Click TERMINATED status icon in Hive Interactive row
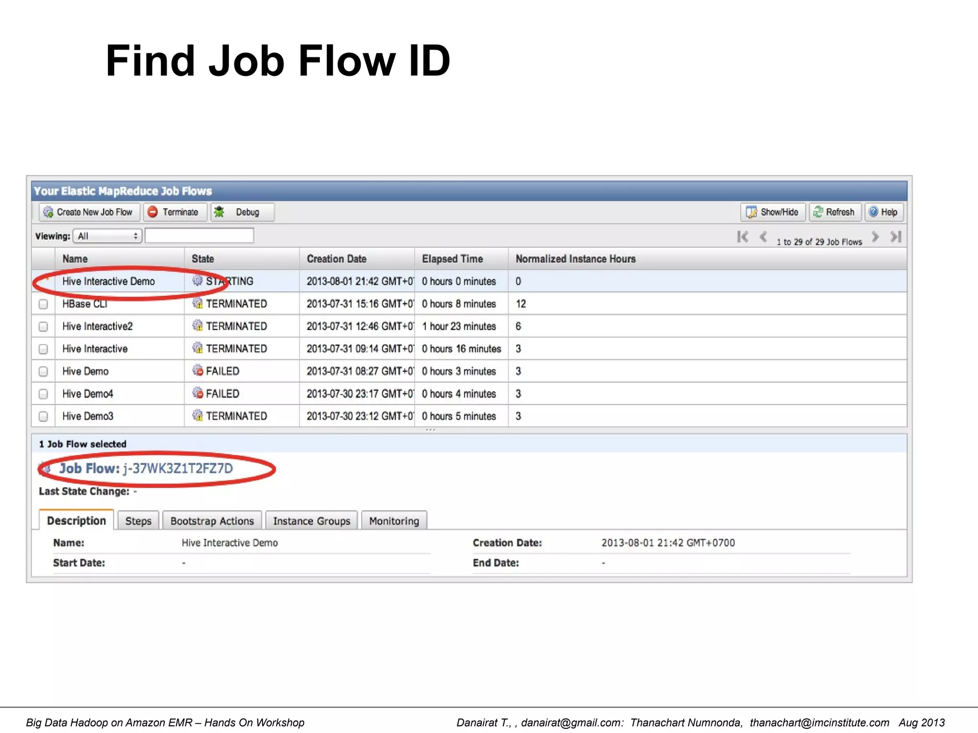978x733 pixels. click(197, 348)
